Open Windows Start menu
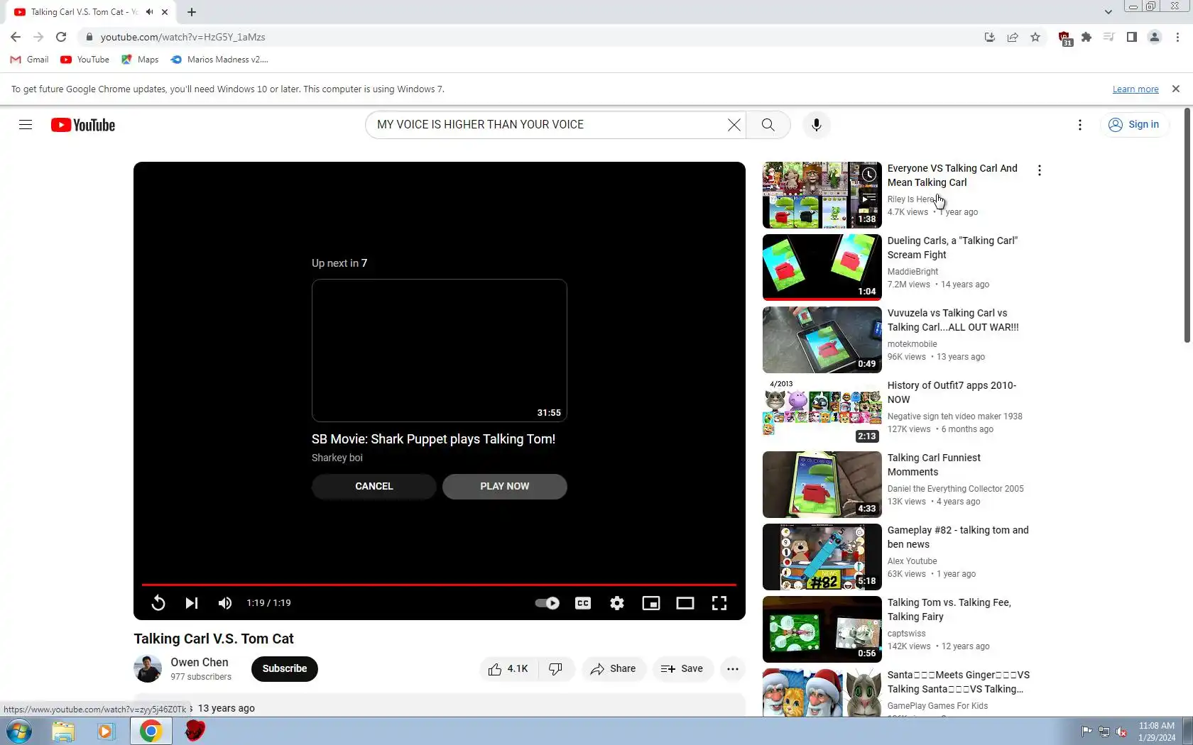Viewport: 1193px width, 745px height. point(19,731)
